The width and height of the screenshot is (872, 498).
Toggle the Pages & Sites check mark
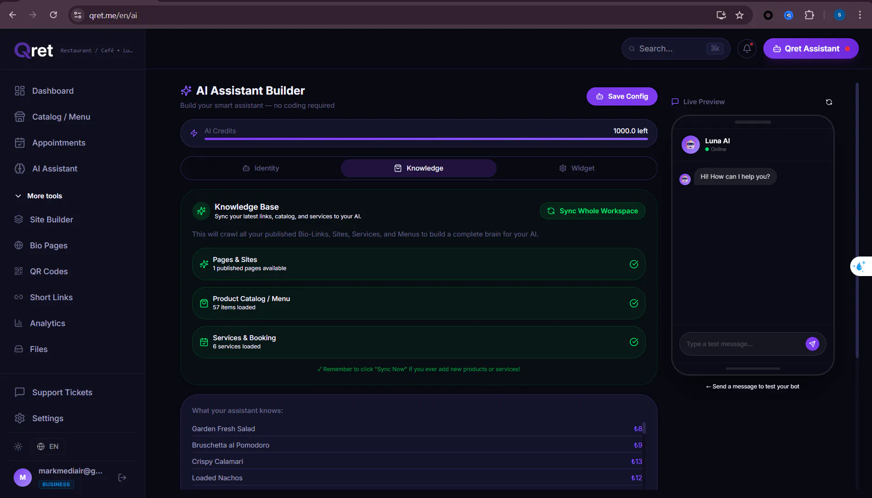(x=634, y=264)
